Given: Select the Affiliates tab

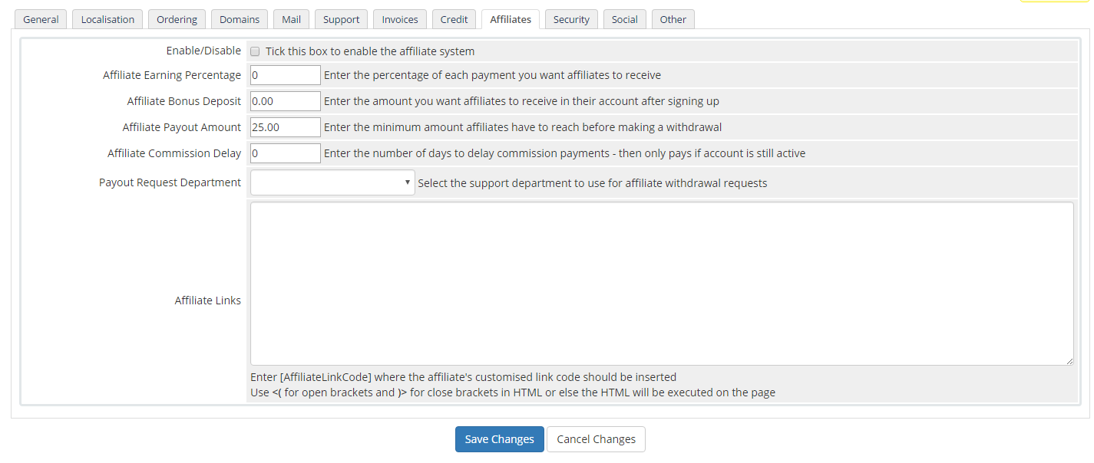Looking at the screenshot, I should [x=511, y=19].
